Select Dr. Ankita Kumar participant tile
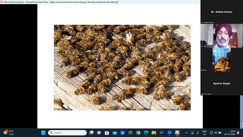 (x=222, y=12)
